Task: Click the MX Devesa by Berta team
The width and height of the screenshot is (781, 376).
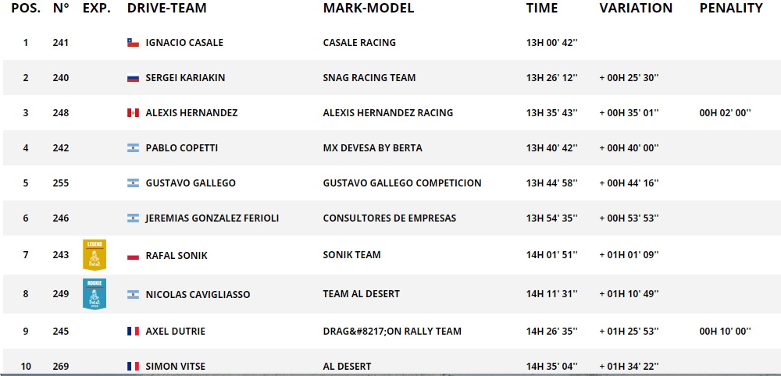Action: [x=373, y=148]
